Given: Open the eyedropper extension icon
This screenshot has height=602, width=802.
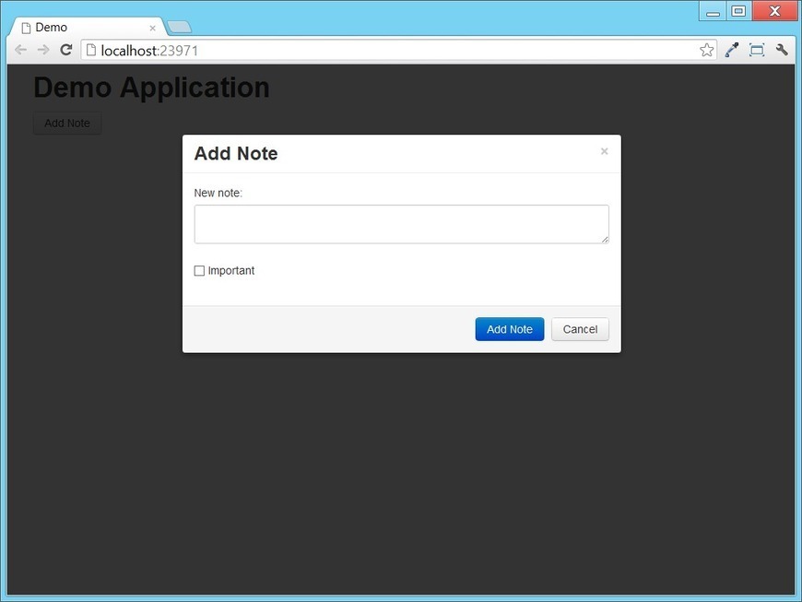Looking at the screenshot, I should tap(732, 50).
